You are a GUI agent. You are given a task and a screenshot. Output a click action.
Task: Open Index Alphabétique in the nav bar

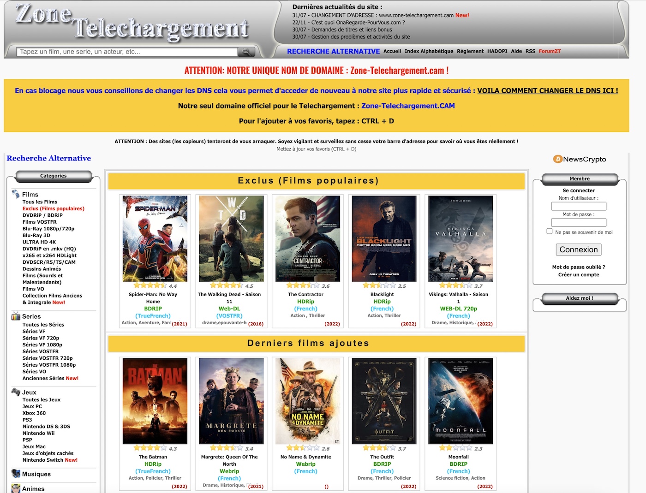(x=429, y=51)
